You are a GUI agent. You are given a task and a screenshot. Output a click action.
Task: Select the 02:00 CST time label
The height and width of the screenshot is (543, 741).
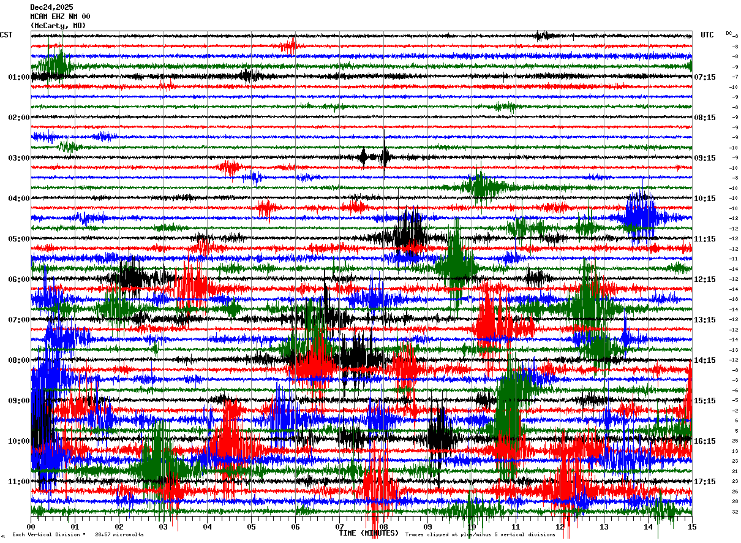click(19, 118)
